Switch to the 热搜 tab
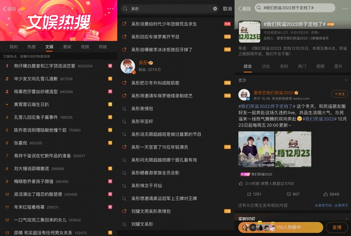 point(32,47)
